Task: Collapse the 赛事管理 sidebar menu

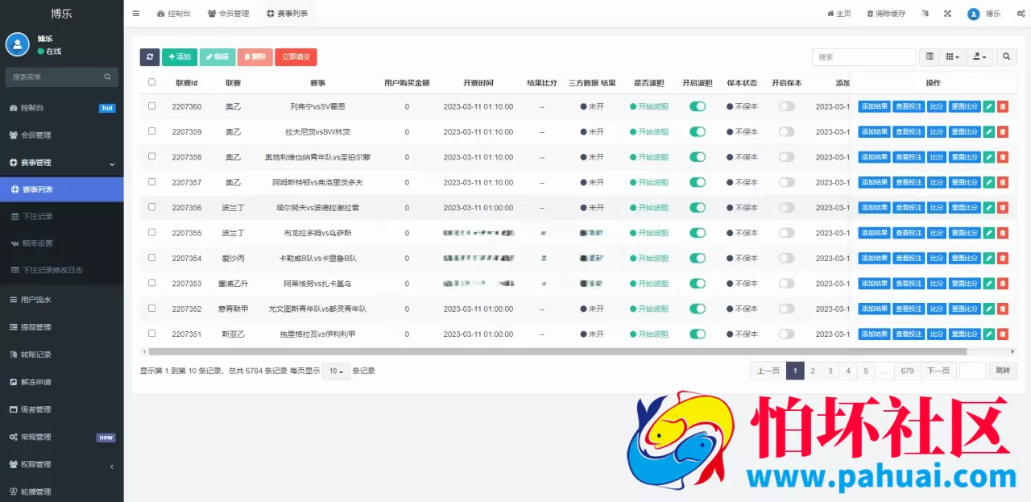Action: (x=61, y=163)
